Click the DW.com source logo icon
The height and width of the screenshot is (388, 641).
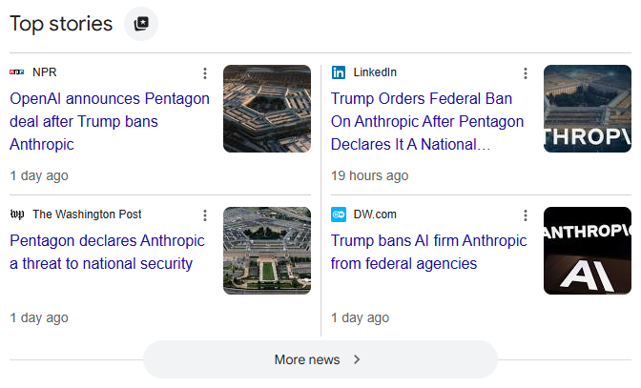pyautogui.click(x=339, y=214)
